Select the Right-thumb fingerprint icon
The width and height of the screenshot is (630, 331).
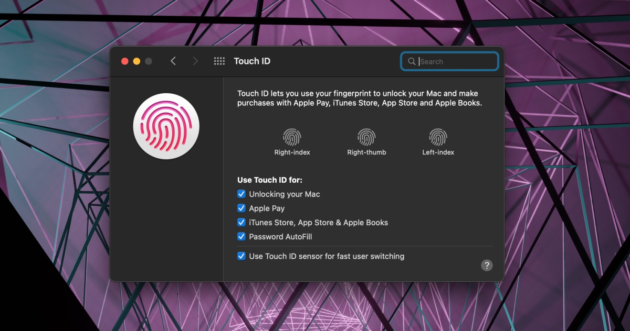tap(366, 137)
